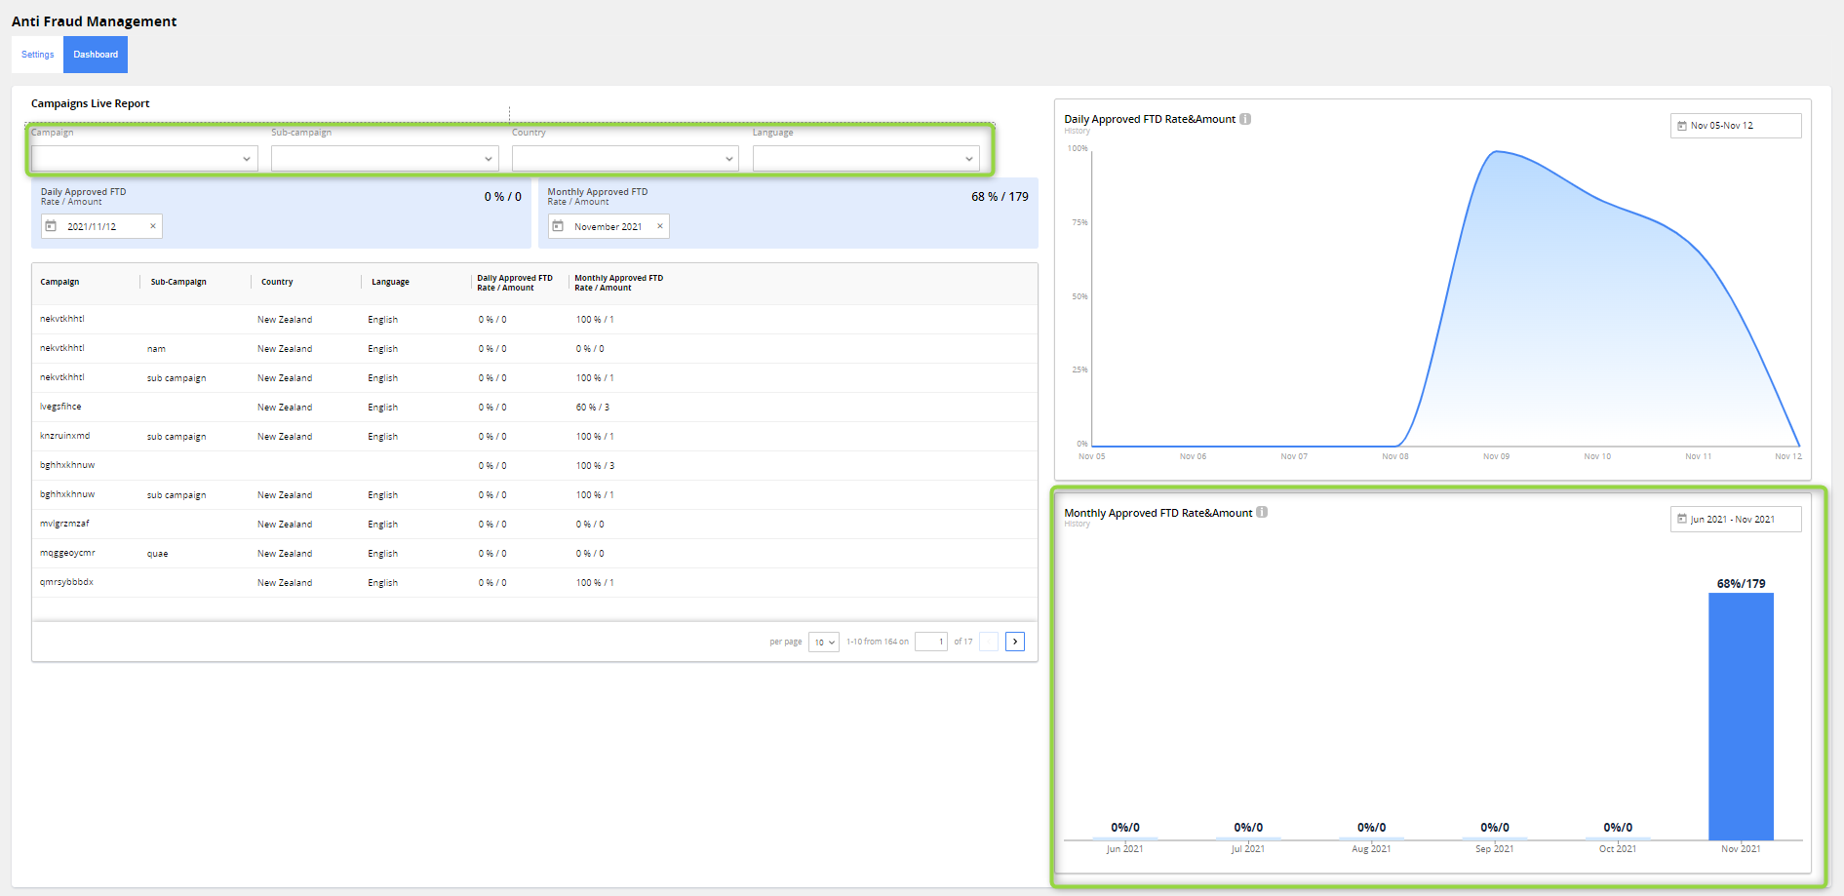Open the Nov 05-Nov 12 date range picker

click(x=1736, y=125)
